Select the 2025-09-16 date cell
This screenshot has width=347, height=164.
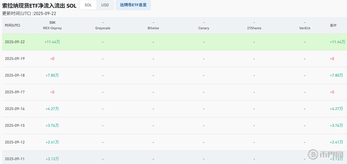pyautogui.click(x=15, y=109)
